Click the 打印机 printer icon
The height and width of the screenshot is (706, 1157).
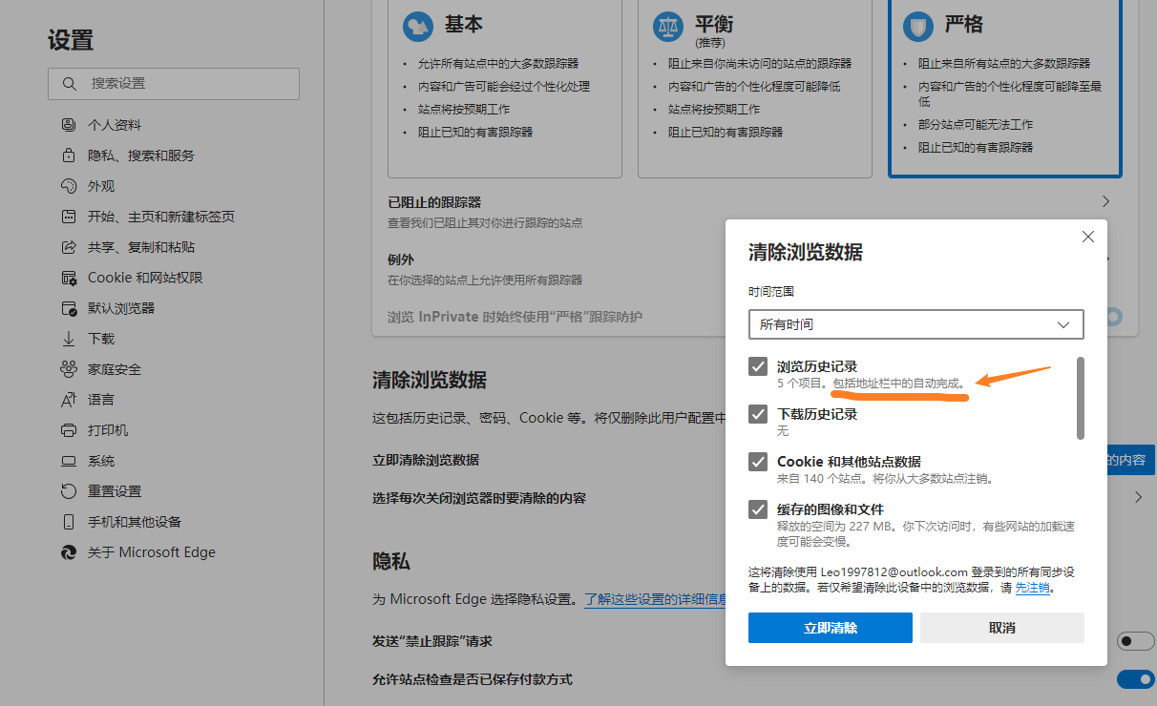tap(69, 430)
